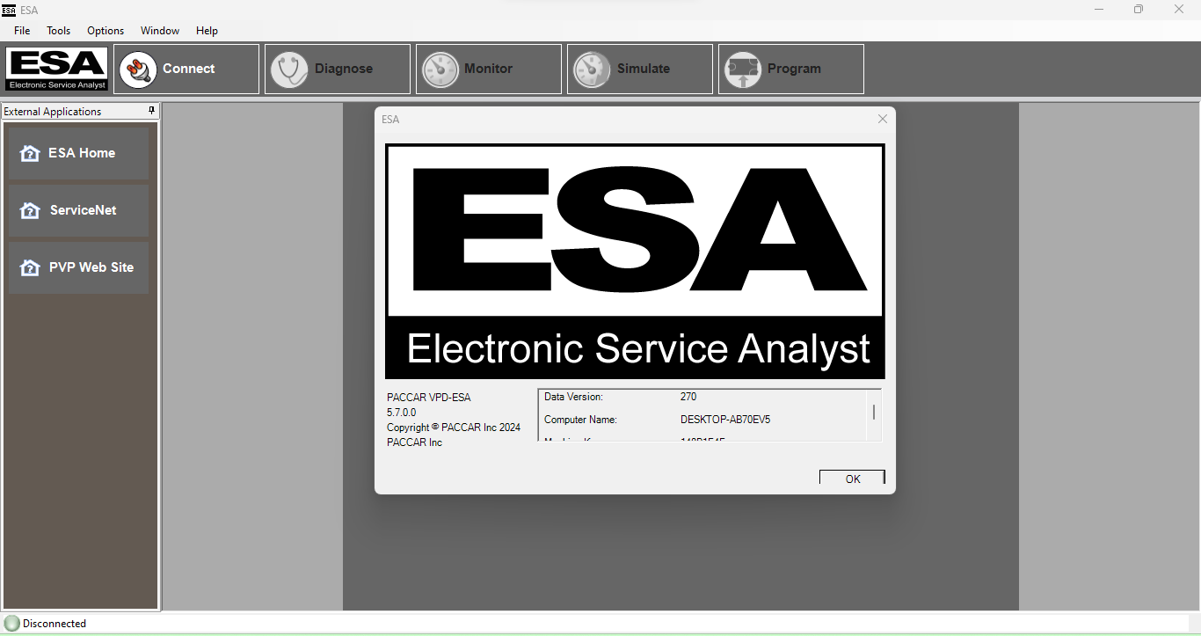Click the PACCAR VPD-ESA text
This screenshot has width=1201, height=636.
429,398
